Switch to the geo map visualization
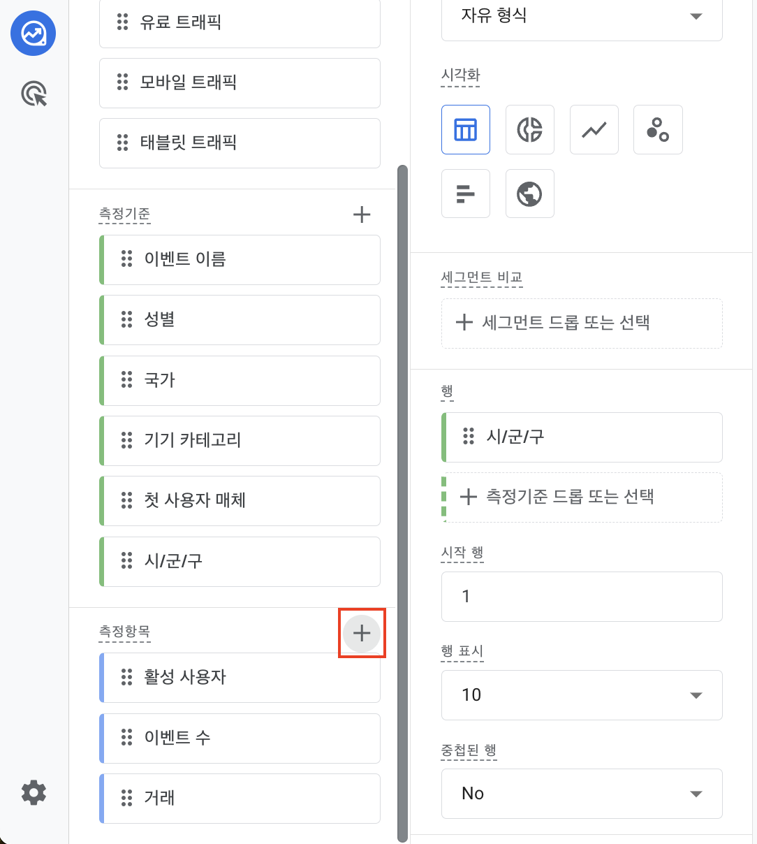Screen dimensions: 757x844 point(529,194)
